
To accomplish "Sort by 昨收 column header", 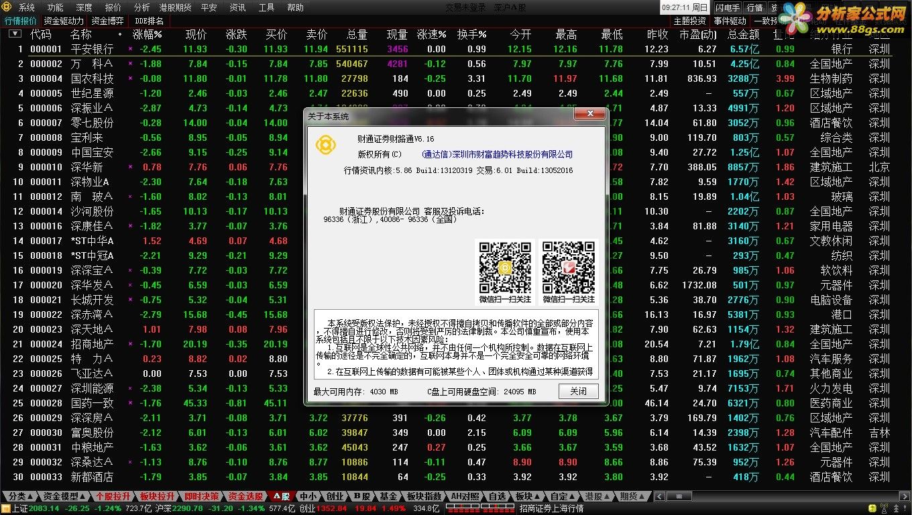I will click(657, 34).
